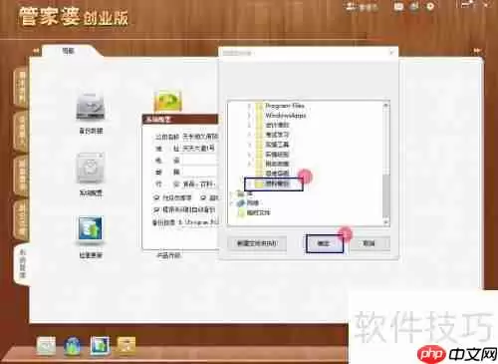Select the first vertical sidebar tab on the left
This screenshot has height=364, width=498.
tap(21, 88)
